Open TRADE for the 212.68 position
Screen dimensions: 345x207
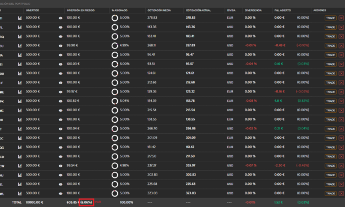pos(331,83)
